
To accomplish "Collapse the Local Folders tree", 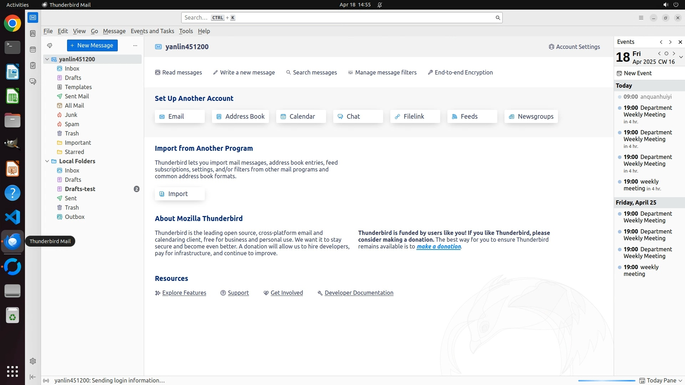I will (47, 161).
